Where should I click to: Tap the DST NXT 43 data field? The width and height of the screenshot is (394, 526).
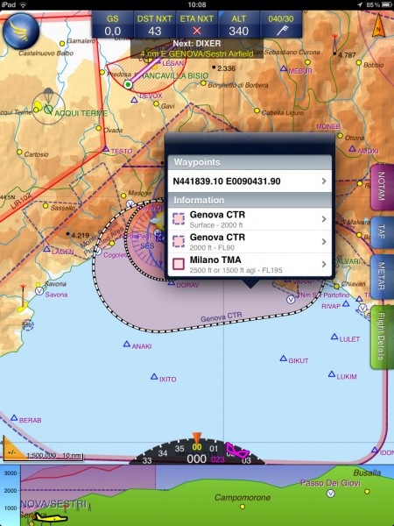click(x=155, y=25)
